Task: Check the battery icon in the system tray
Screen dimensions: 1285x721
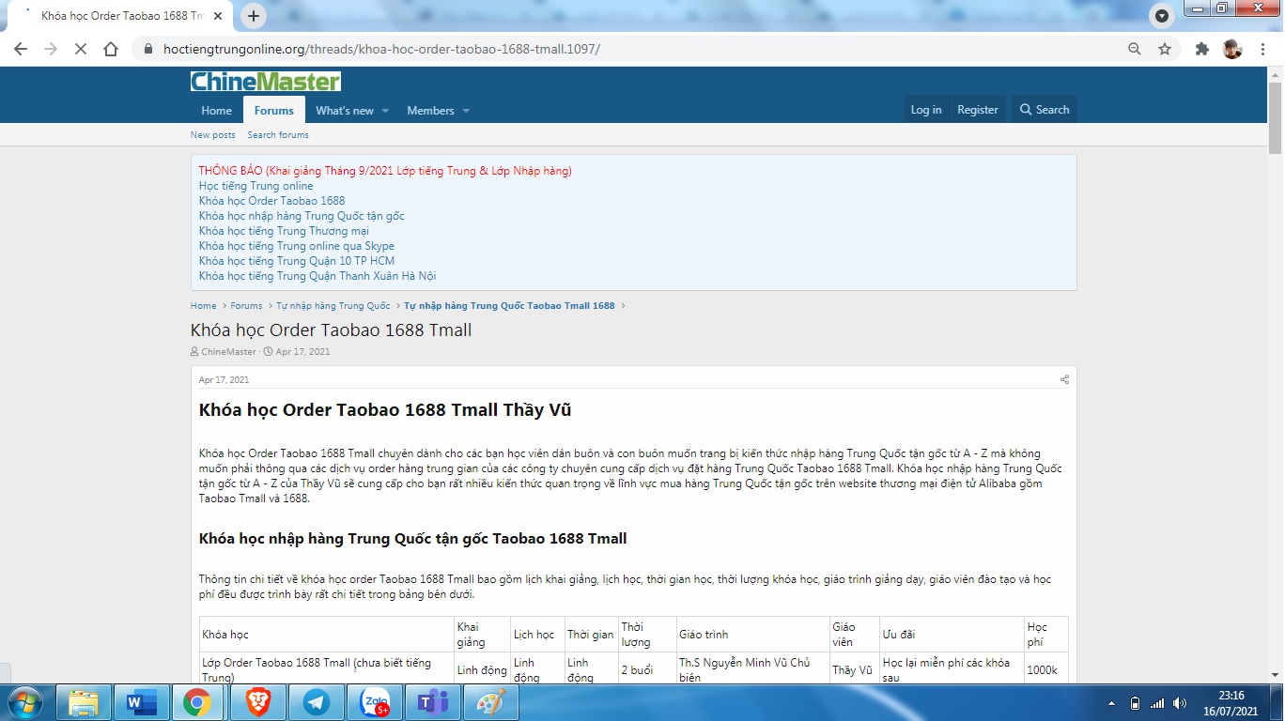Action: pos(1135,703)
